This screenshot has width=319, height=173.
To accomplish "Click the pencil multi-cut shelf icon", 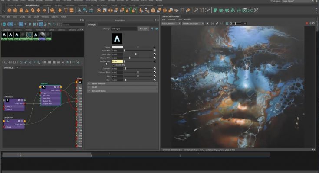I will click(196, 10).
